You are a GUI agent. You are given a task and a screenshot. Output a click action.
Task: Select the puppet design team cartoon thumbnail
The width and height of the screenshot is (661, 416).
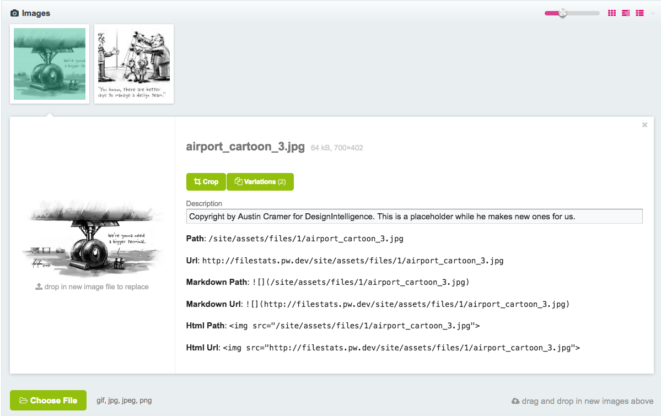coord(134,64)
